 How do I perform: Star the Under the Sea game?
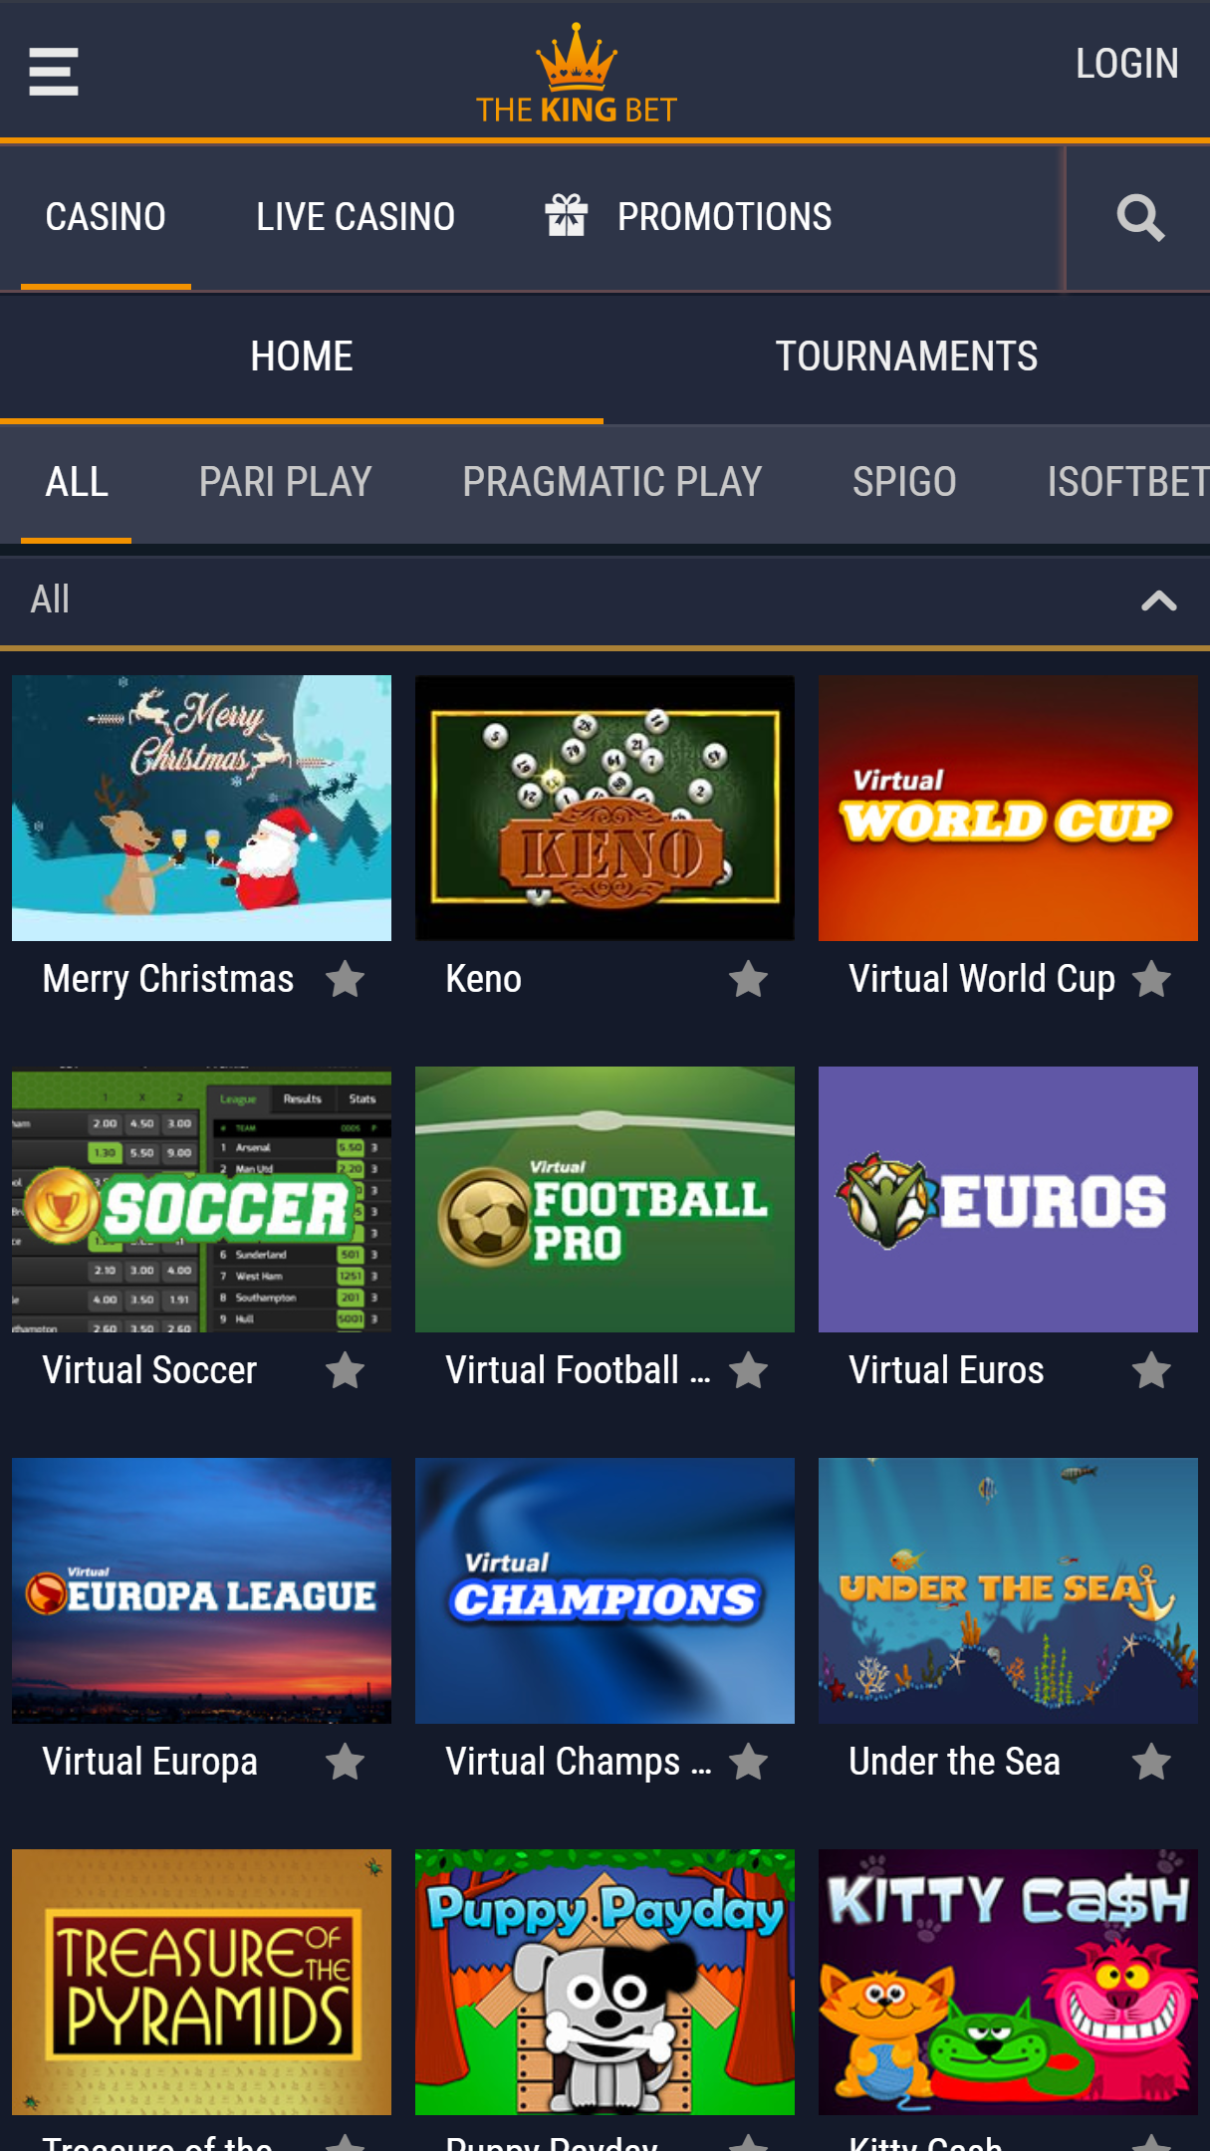(1152, 1763)
